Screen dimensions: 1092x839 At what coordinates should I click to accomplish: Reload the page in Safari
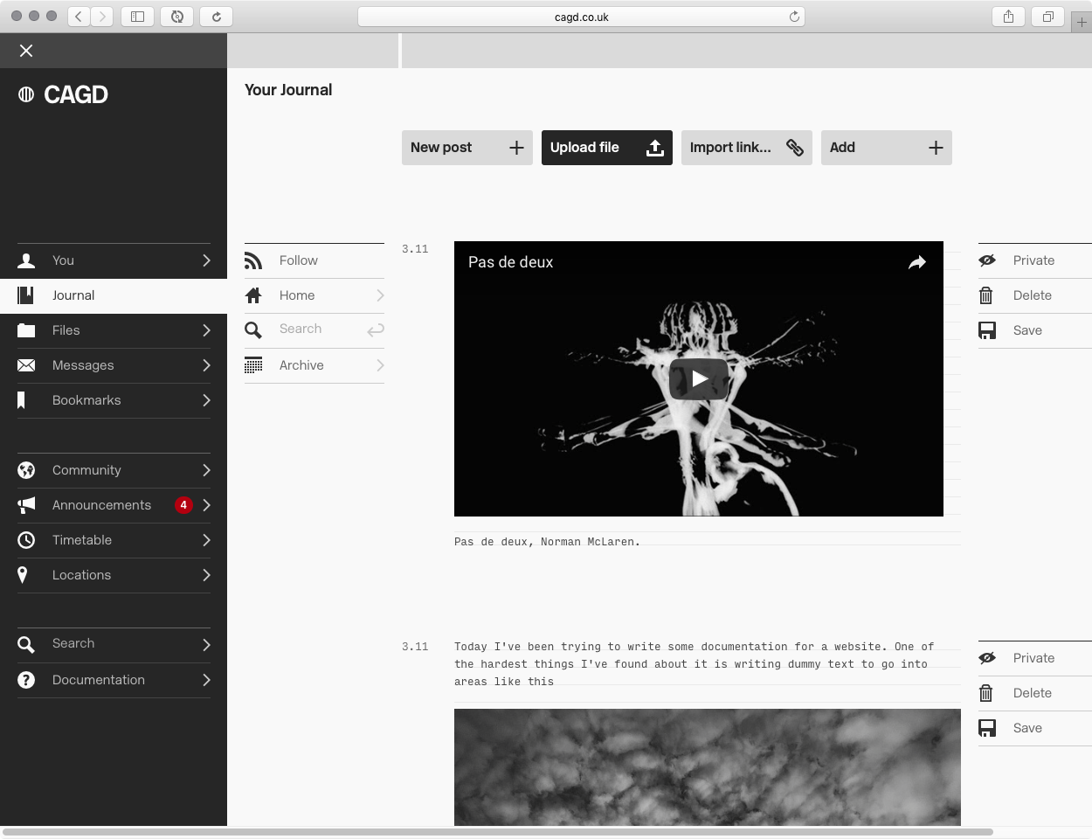point(794,17)
